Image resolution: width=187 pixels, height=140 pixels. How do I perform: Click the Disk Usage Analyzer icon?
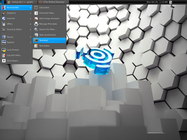click(36, 18)
